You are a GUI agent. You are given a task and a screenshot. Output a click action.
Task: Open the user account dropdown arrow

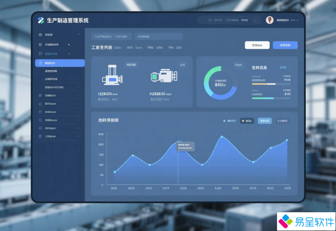(299, 20)
